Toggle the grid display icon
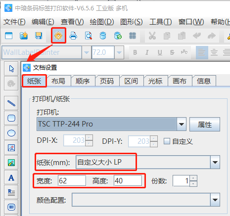 pyautogui.click(x=133, y=36)
